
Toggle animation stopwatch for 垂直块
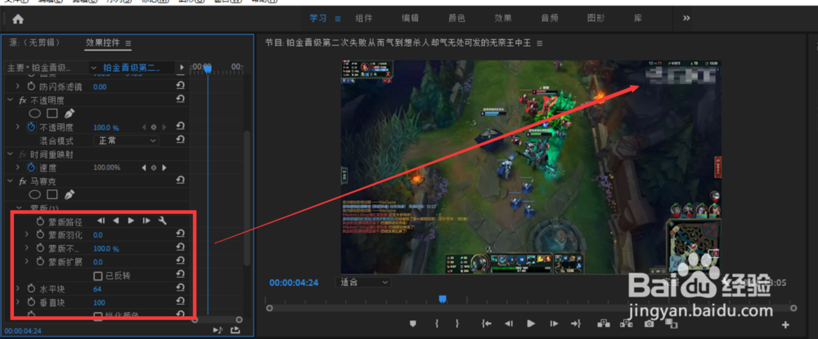coord(31,302)
